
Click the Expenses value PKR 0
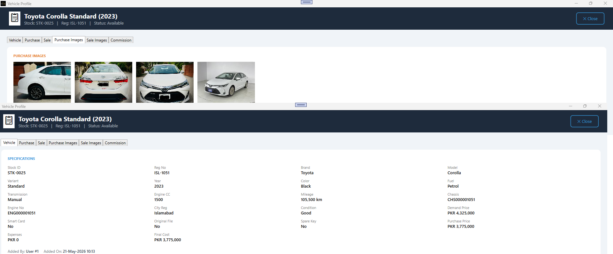click(x=13, y=240)
